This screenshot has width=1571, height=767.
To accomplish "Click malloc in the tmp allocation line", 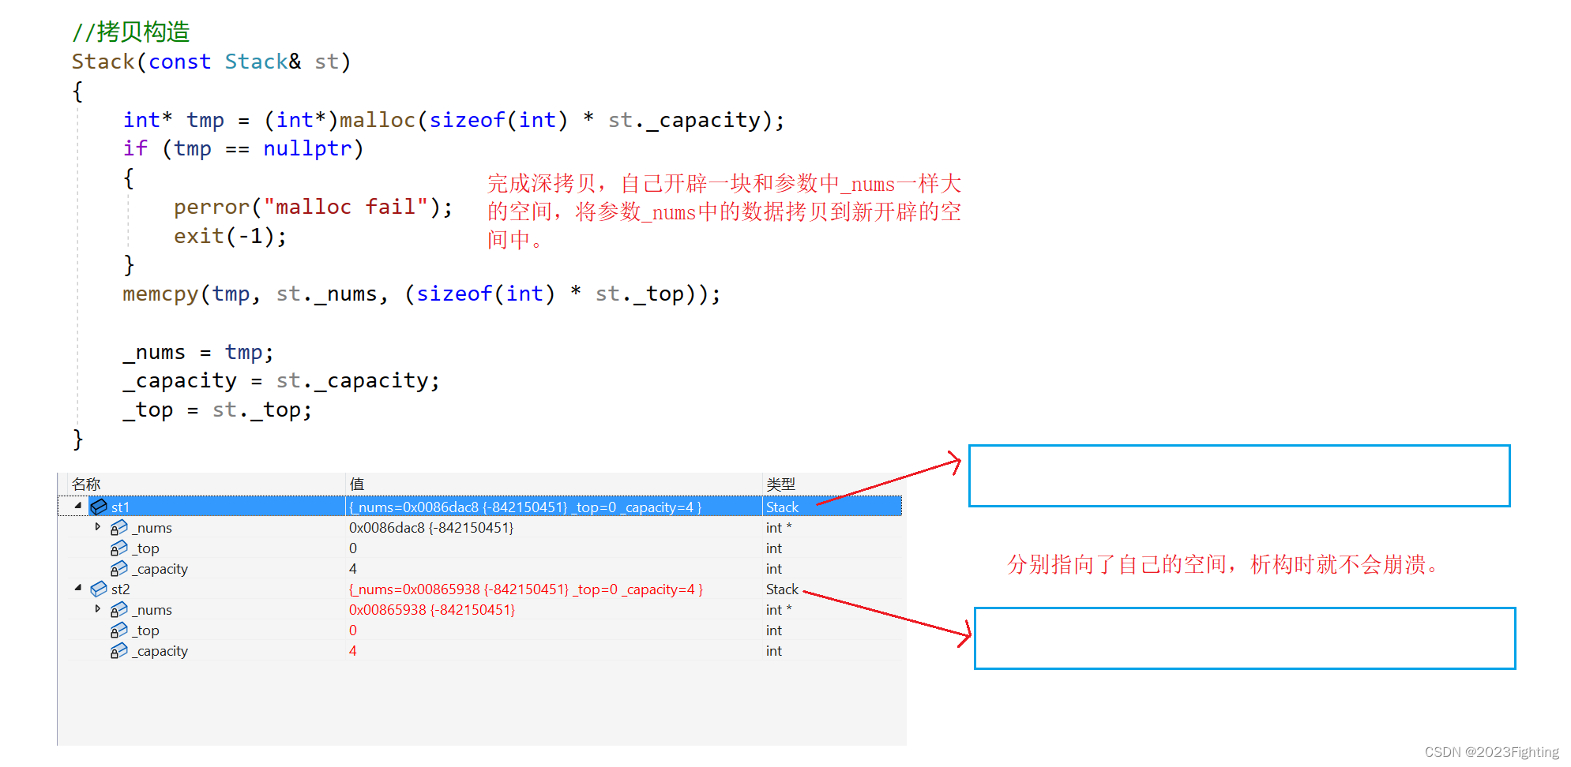I will point(377,120).
